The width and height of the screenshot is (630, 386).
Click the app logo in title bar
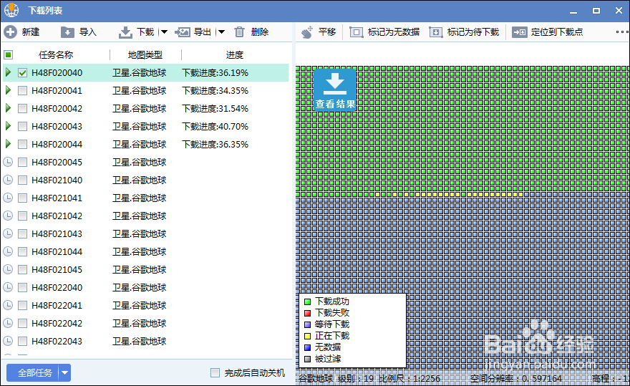click(x=11, y=11)
